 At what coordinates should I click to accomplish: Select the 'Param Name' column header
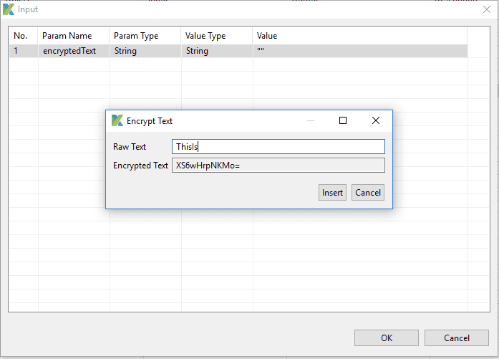74,36
